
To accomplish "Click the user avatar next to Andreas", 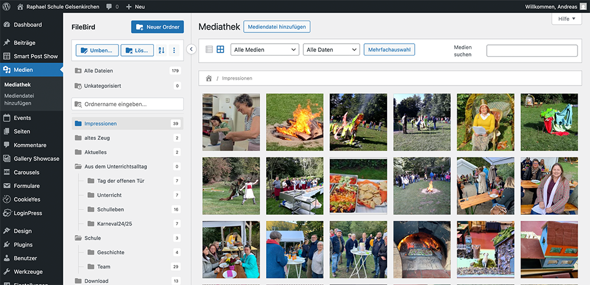I will (x=583, y=6).
